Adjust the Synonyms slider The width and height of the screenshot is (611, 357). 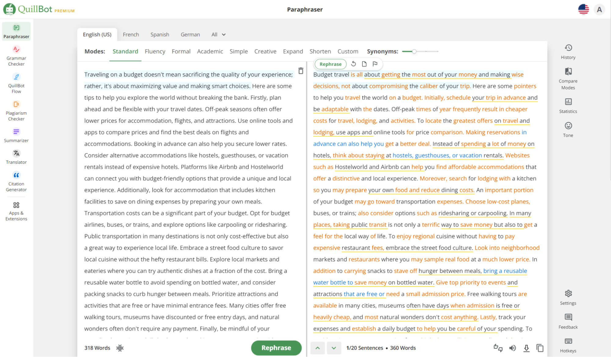click(414, 52)
